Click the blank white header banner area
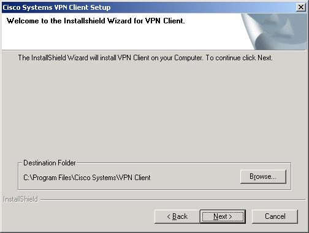Screen dimensions: 309x233 tap(123, 38)
